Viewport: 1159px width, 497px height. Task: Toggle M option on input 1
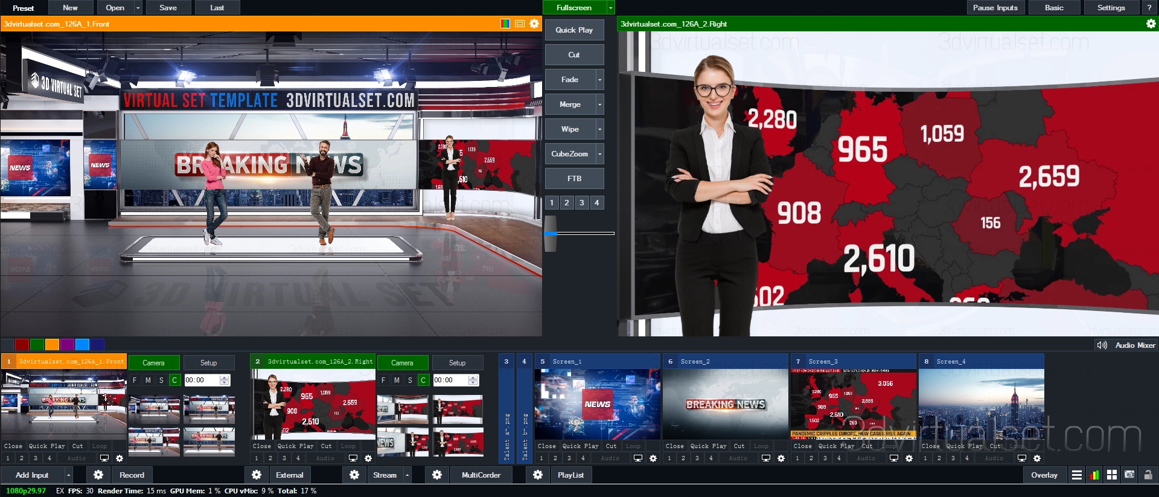tap(148, 380)
